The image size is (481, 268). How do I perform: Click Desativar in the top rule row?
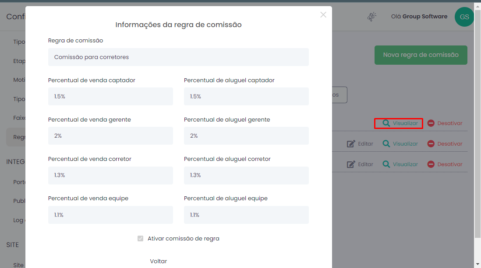(445, 123)
